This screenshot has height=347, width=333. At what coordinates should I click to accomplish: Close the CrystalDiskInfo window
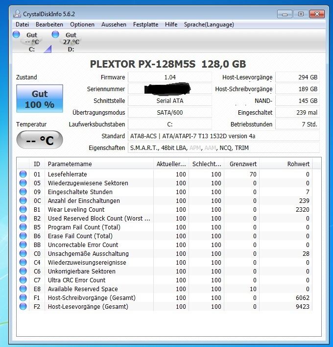pyautogui.click(x=317, y=14)
